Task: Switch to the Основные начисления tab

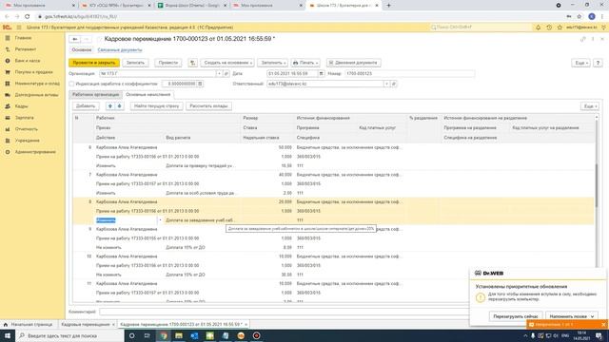Action: pyautogui.click(x=148, y=95)
